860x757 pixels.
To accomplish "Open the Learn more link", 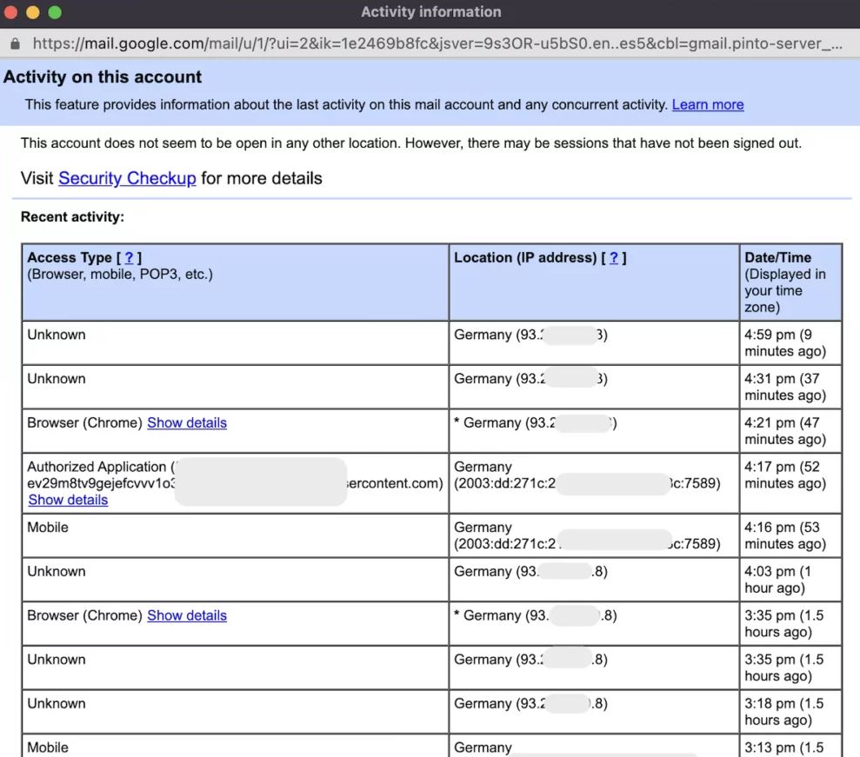I will pos(707,104).
